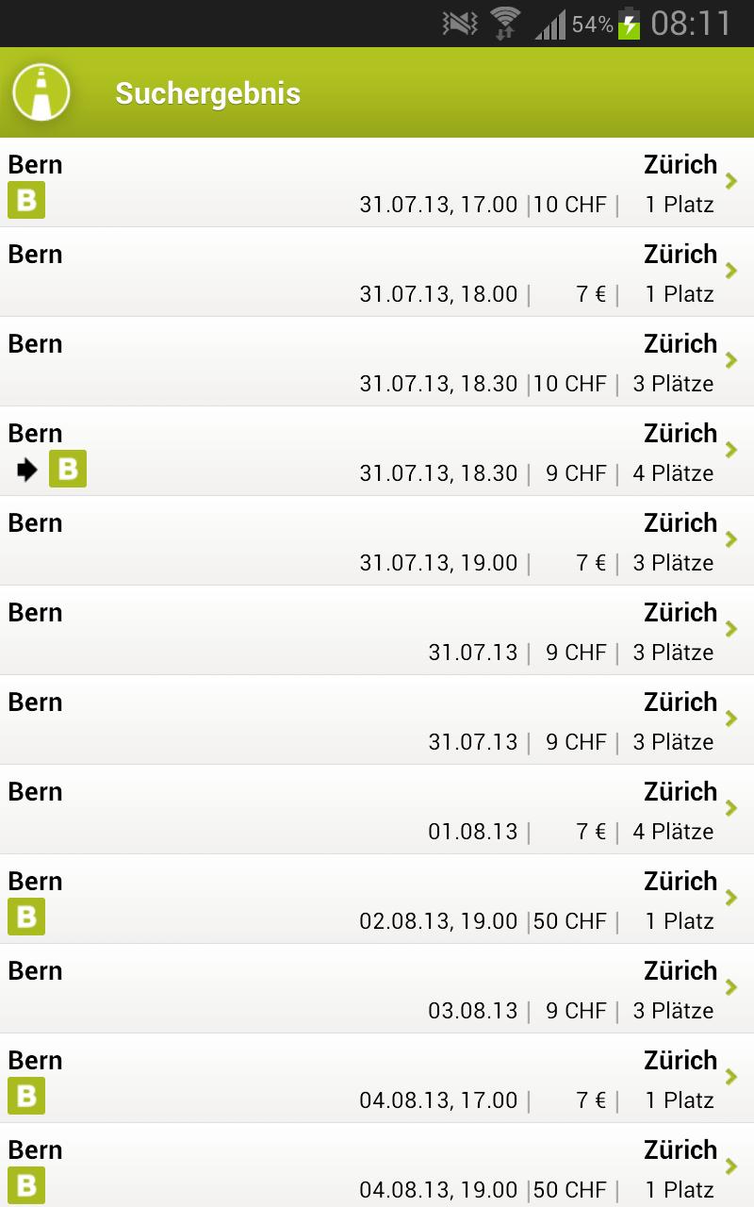Click the B badge on the bottom 50 CHF ride
The width and height of the screenshot is (754, 1207).
pyautogui.click(x=25, y=1186)
